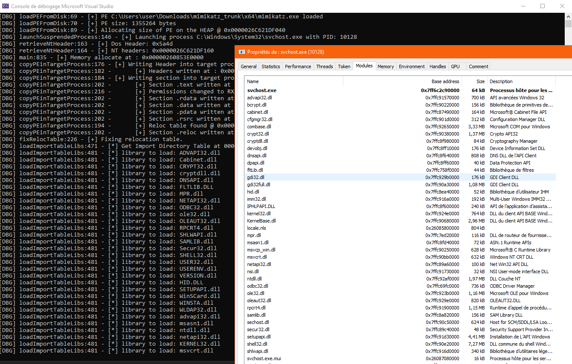
Task: Select the KernelBase.dll module row
Action: click(400, 221)
